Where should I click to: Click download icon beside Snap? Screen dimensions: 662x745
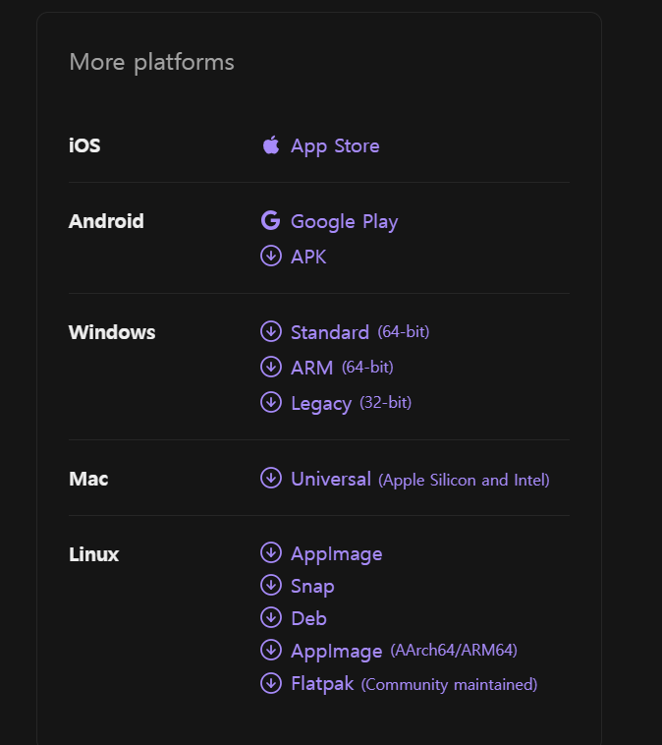click(x=271, y=585)
